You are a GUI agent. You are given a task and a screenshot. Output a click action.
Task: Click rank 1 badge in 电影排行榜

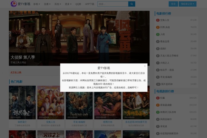(x=158, y=20)
